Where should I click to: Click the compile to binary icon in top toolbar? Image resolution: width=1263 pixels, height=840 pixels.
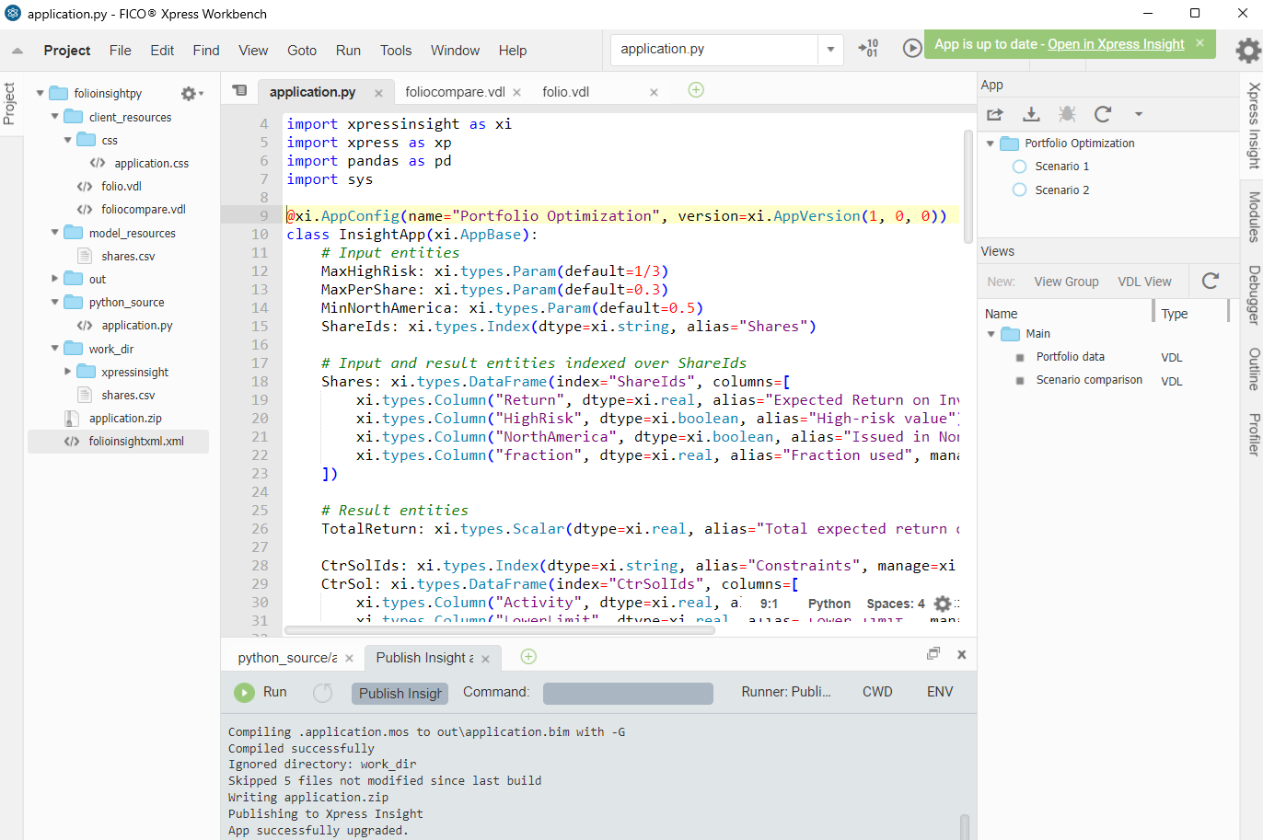[868, 49]
